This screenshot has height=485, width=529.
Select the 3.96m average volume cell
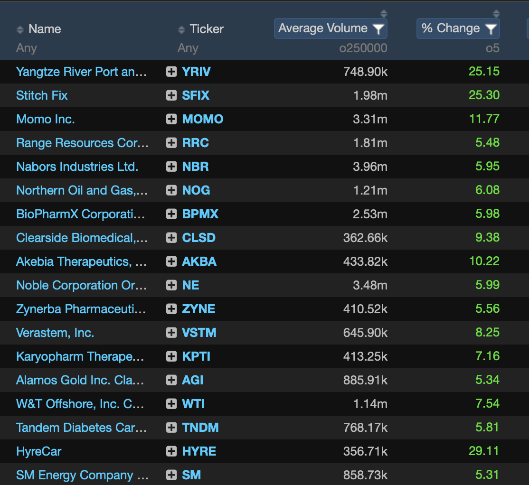coord(370,167)
